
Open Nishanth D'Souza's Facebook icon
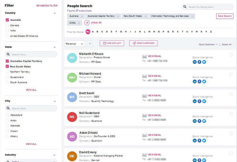click(x=199, y=62)
